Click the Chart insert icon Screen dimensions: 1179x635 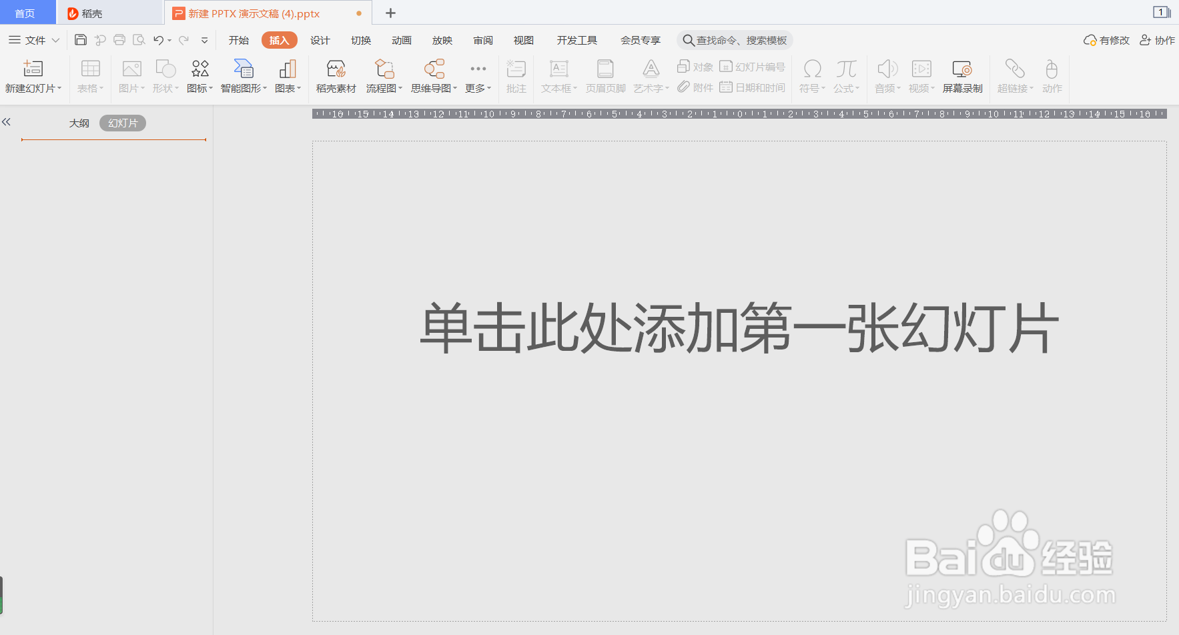point(288,68)
